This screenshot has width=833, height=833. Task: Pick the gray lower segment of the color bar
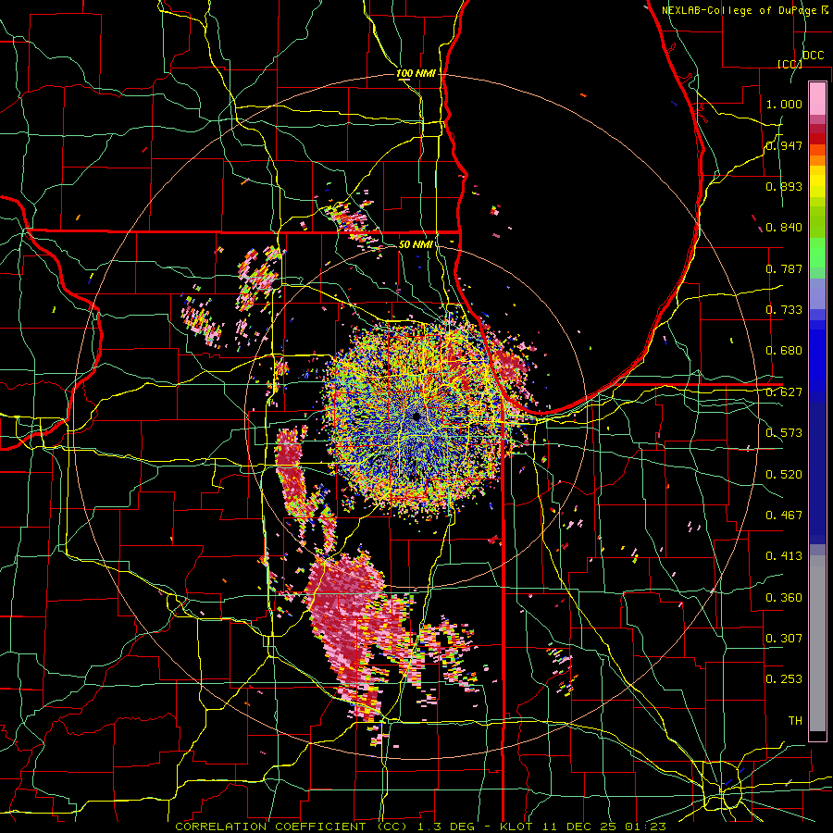[x=817, y=643]
